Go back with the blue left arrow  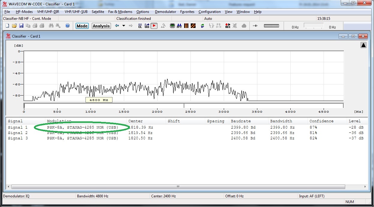117,26
